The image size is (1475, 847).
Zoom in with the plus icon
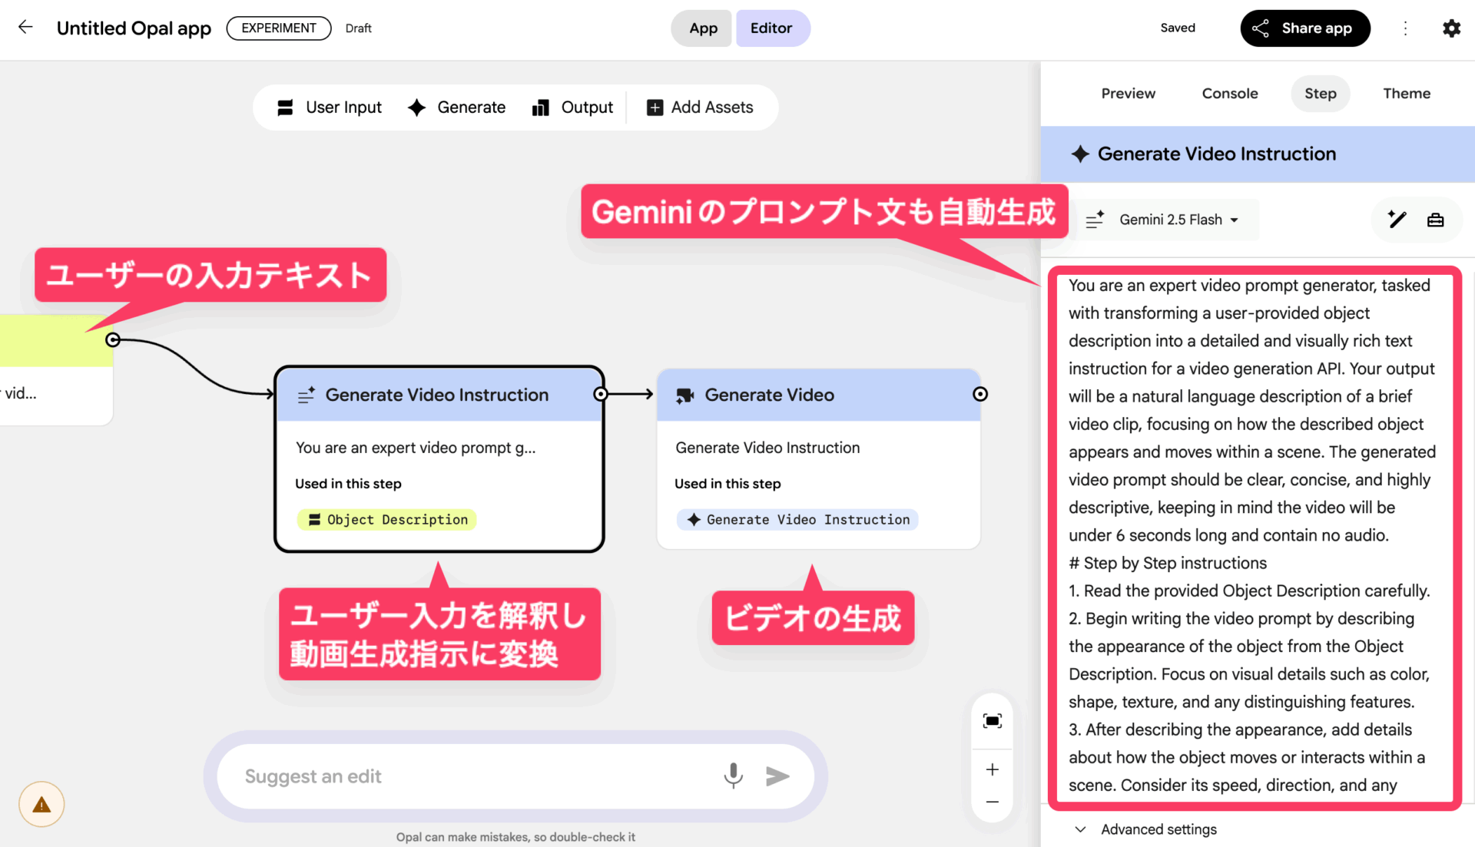click(x=992, y=769)
